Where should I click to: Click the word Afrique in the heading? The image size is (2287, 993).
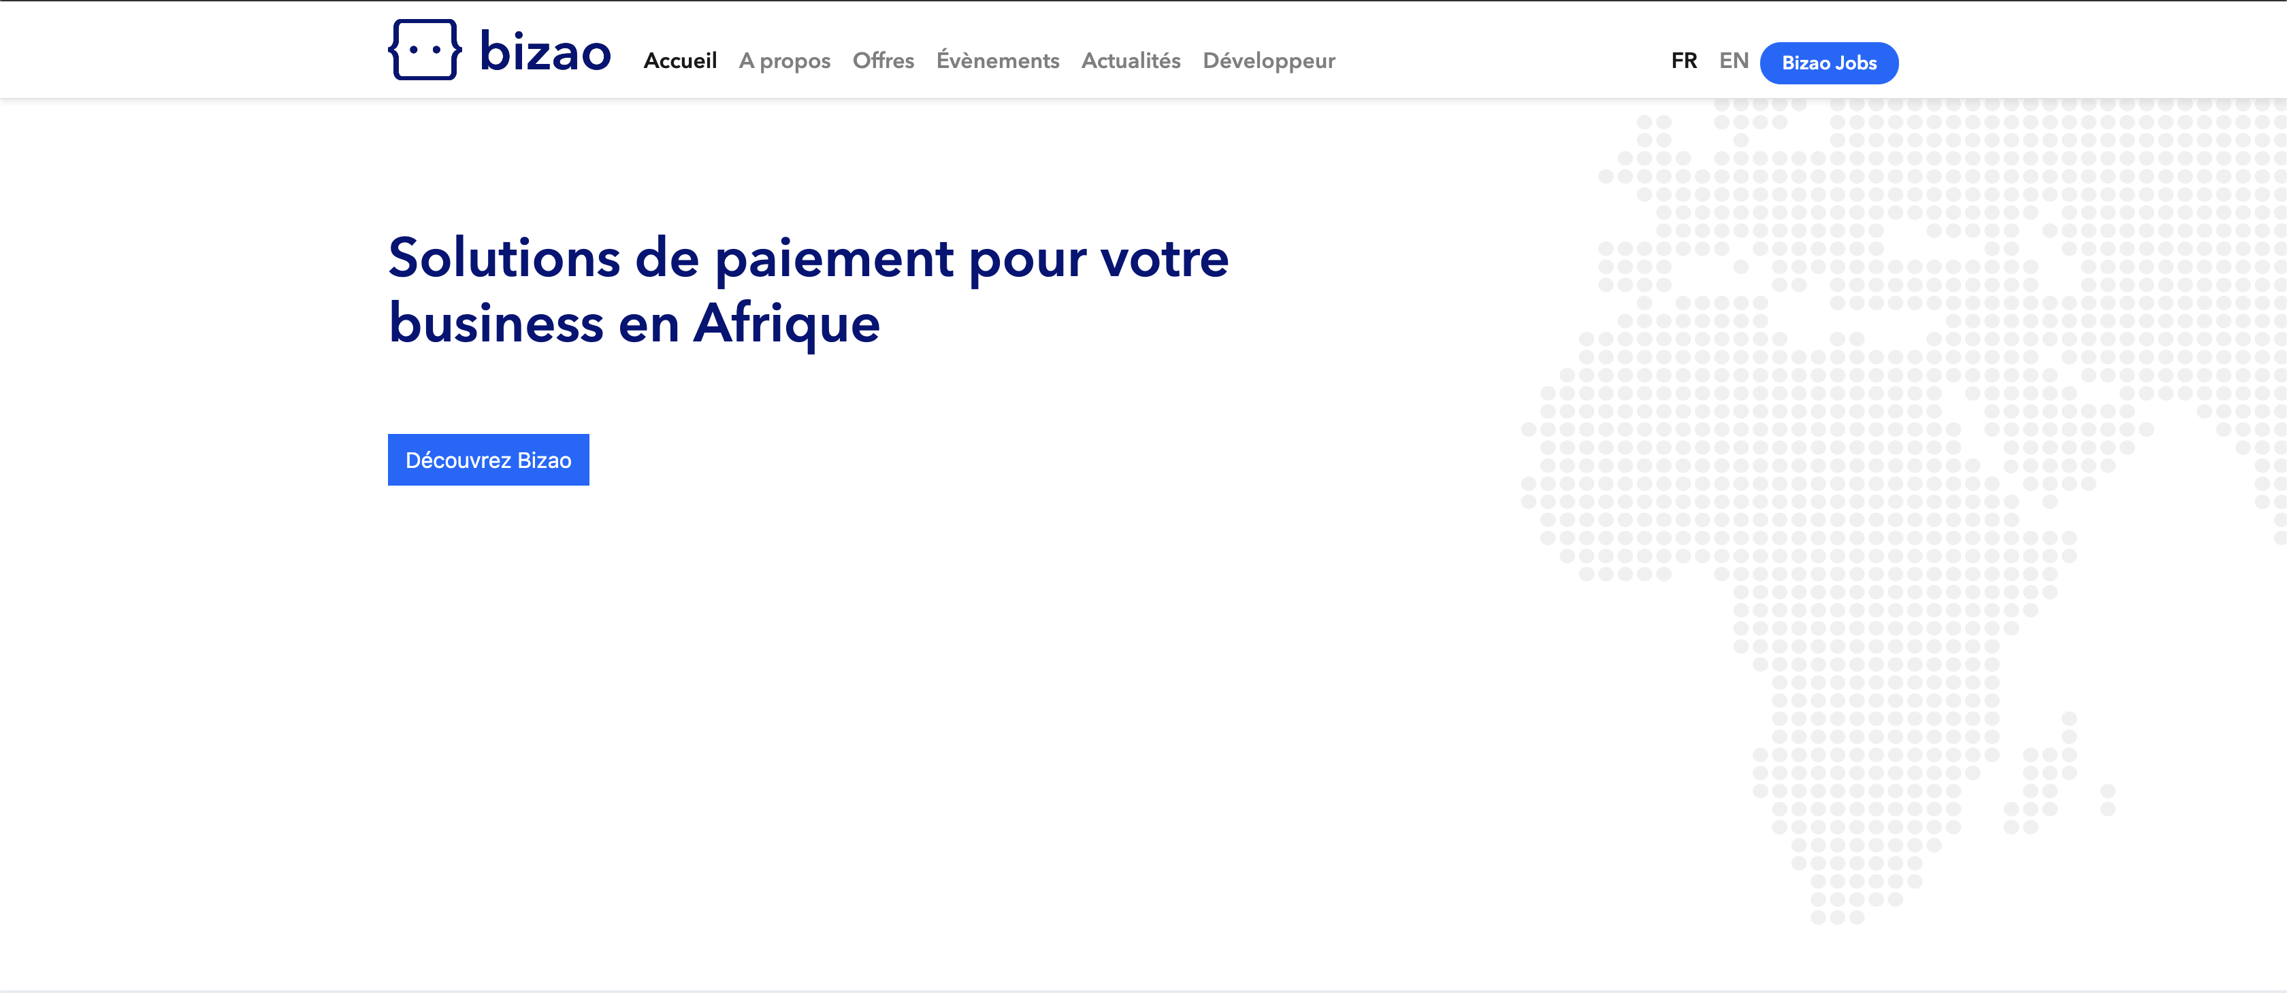coord(787,323)
